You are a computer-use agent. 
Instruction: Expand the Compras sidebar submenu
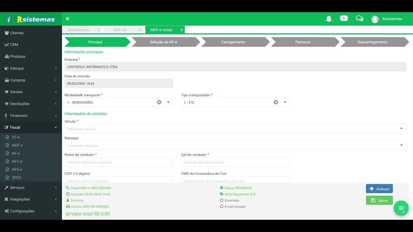56,80
